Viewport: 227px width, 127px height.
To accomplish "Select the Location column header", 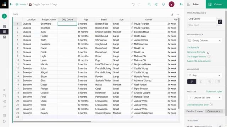I will point(31,19).
